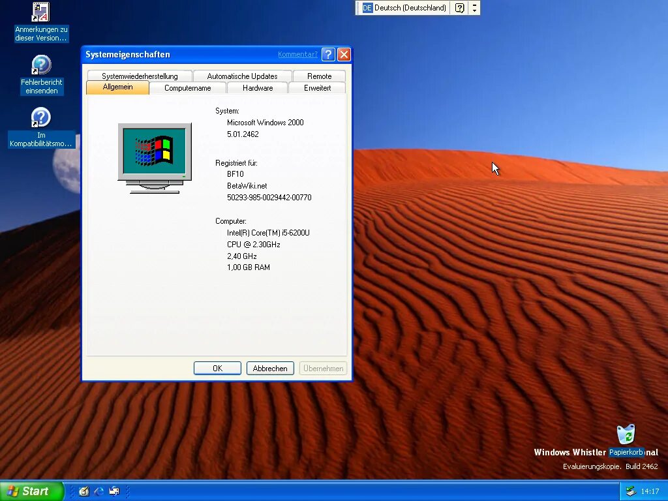The image size is (668, 501).
Task: Click the Microsoft Windows 2000 text
Action: click(x=265, y=122)
